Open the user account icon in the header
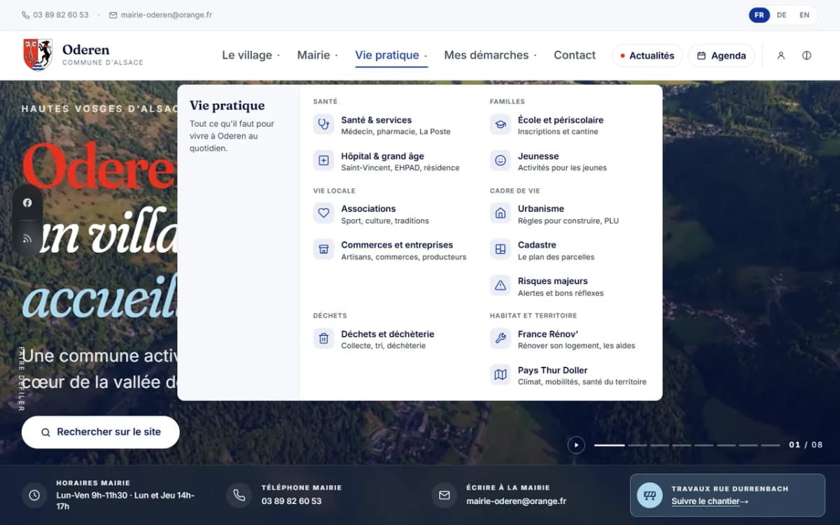Viewport: 840px width, 525px height. click(x=781, y=55)
